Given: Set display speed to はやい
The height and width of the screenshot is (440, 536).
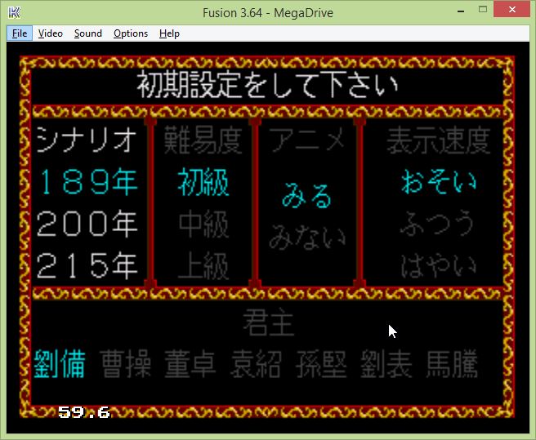Looking at the screenshot, I should tap(439, 265).
